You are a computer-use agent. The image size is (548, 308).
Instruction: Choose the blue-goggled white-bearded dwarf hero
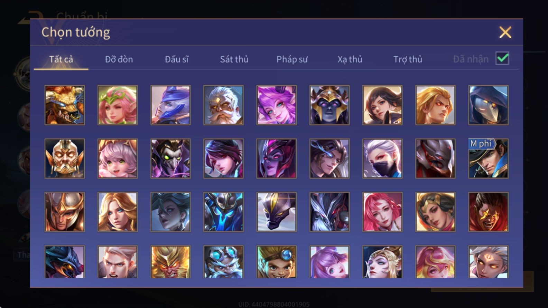click(x=223, y=262)
